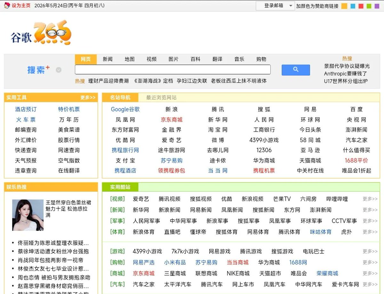The image size is (384, 294).
Task: Open hot search U17世界杯分组出炉
Action: [346, 81]
